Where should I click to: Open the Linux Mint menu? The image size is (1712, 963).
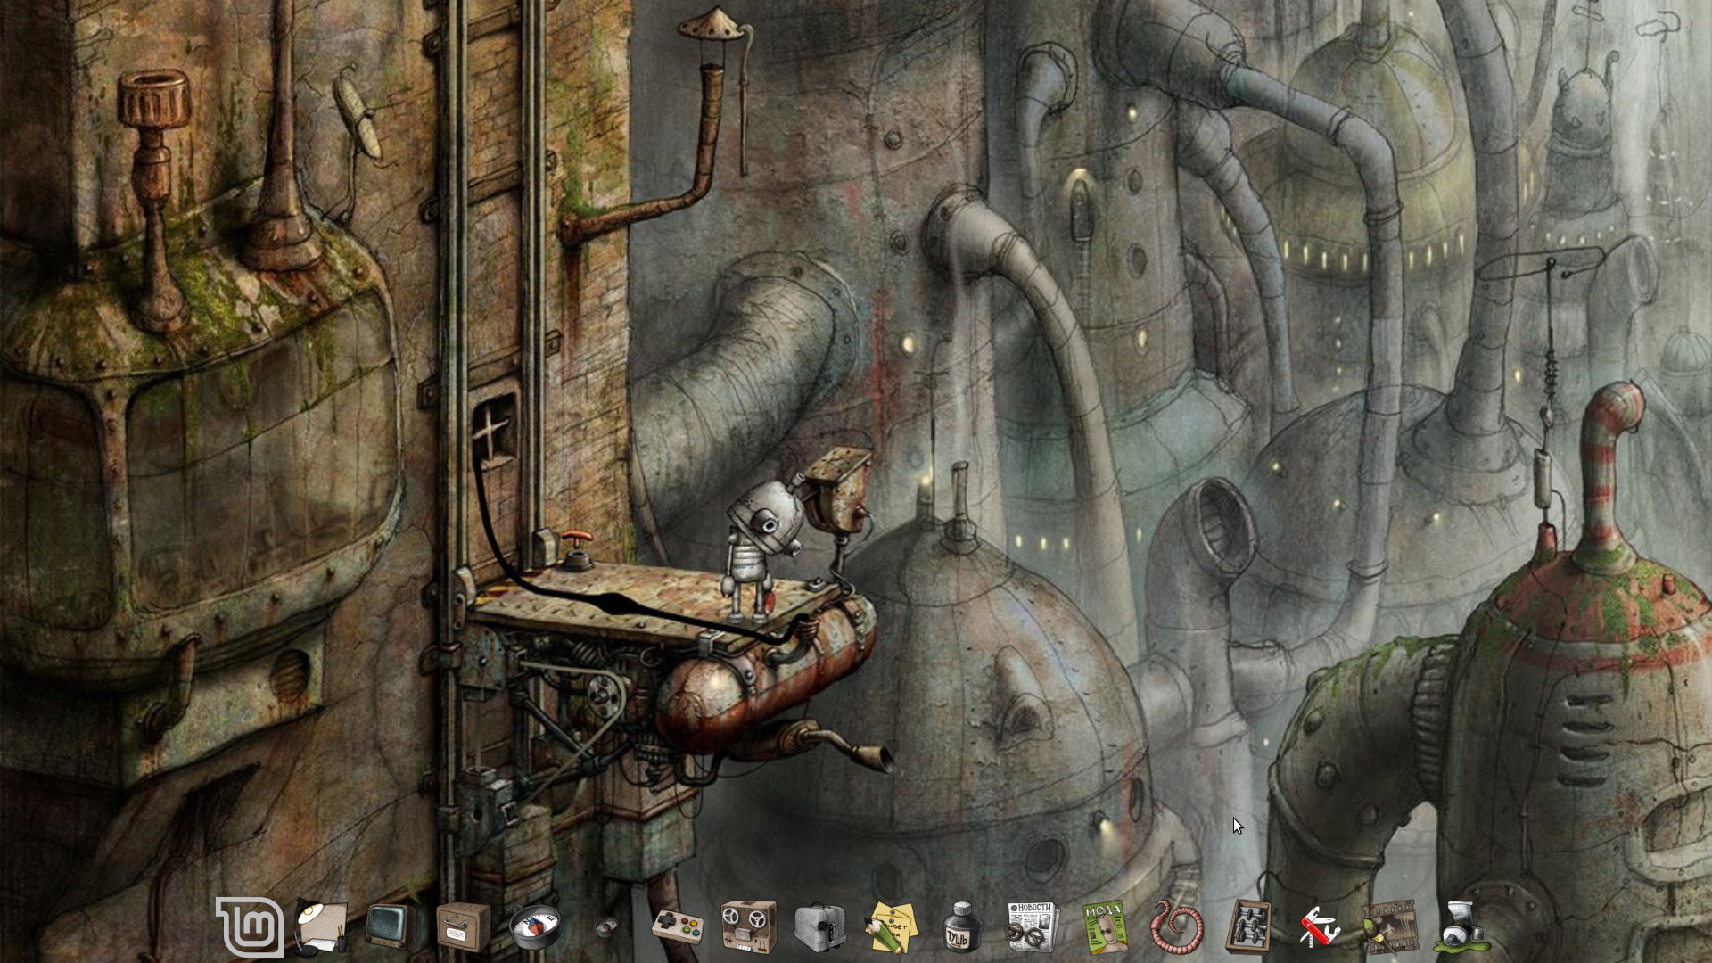(x=249, y=927)
